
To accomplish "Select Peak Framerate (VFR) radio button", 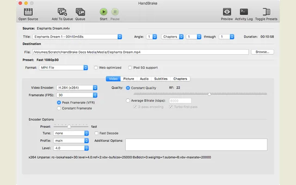I will click(x=59, y=103).
